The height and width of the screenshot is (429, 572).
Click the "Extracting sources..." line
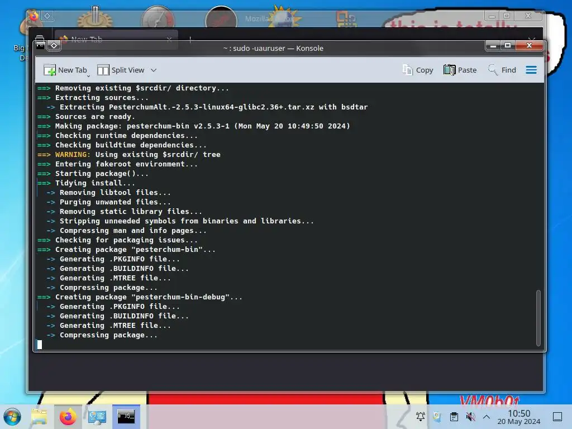click(x=93, y=98)
